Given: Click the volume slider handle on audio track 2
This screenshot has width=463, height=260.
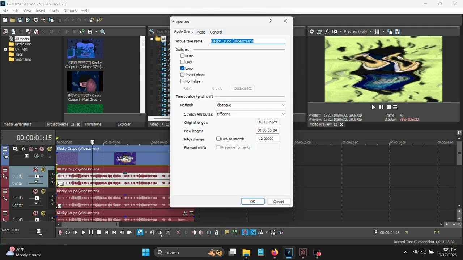Looking at the screenshot, I should pyautogui.click(x=37, y=177).
